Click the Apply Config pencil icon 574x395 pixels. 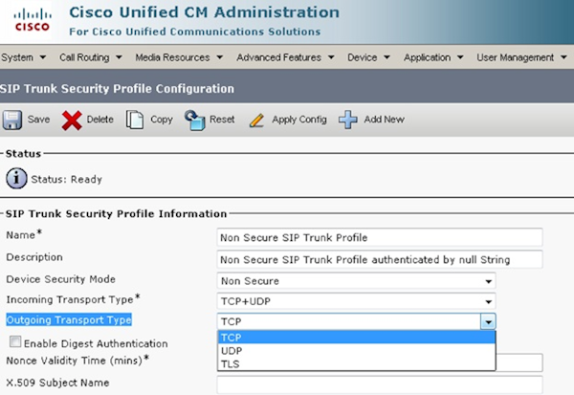256,120
